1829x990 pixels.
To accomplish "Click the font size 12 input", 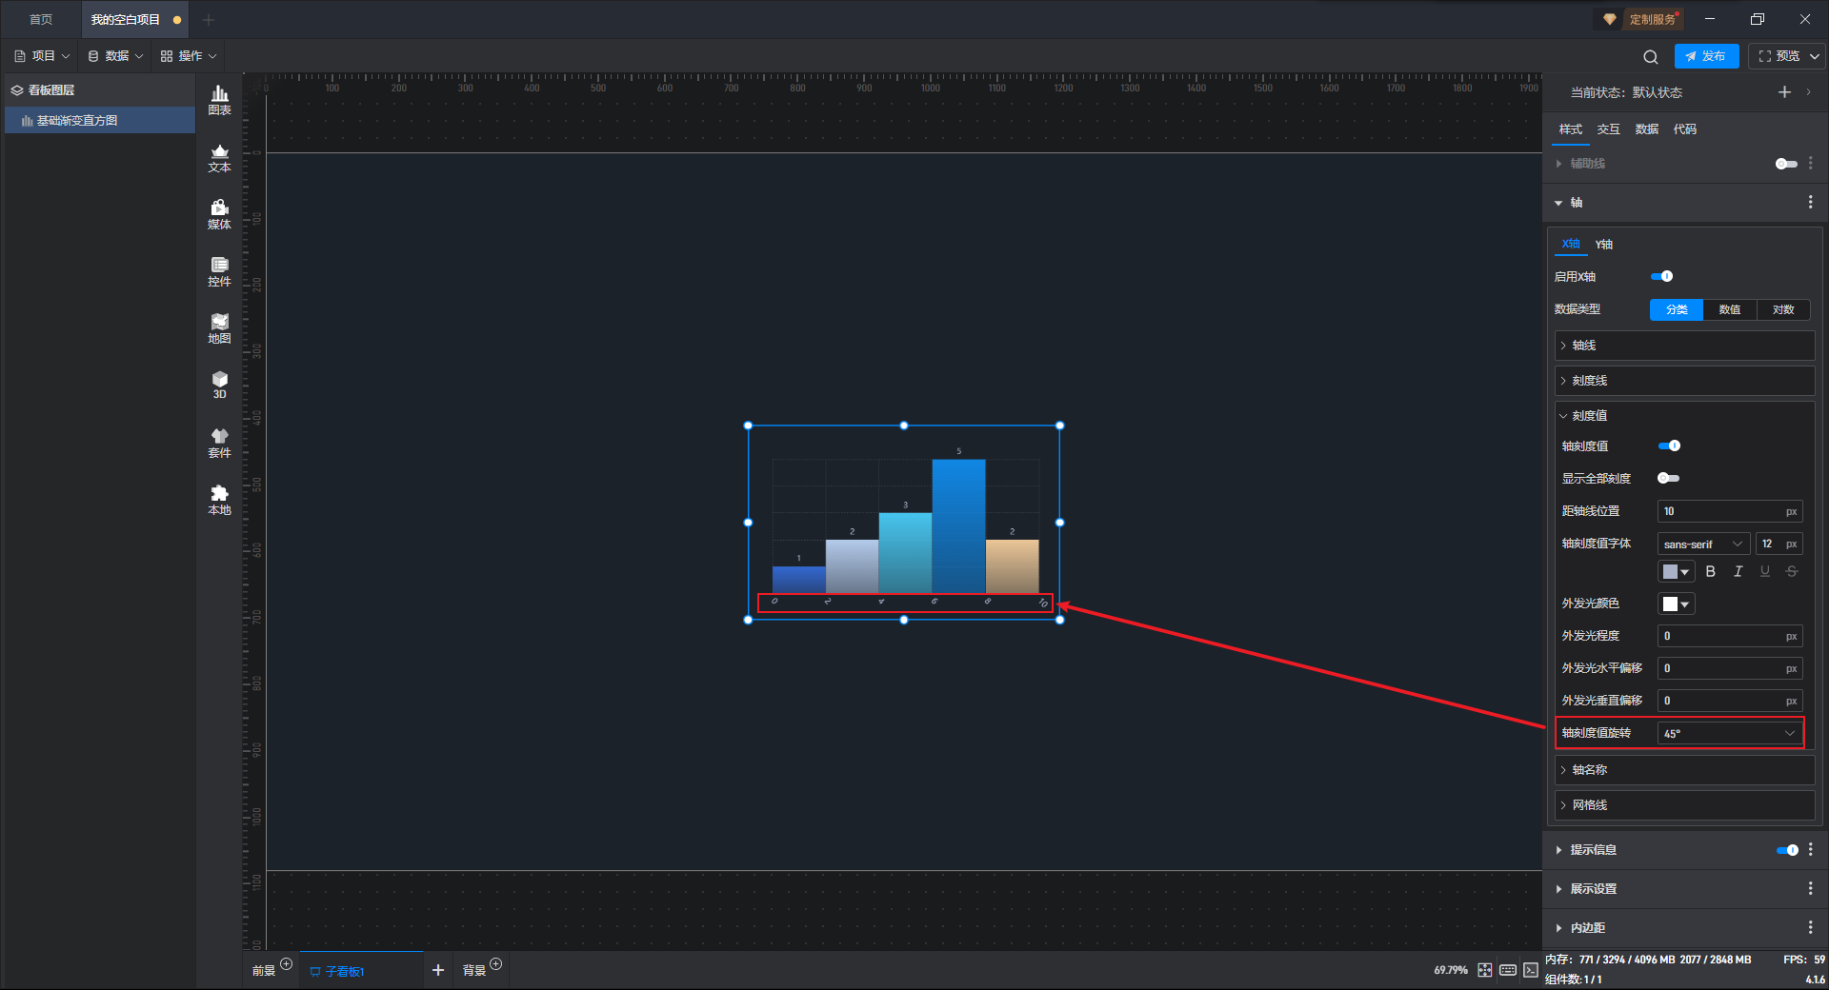I will click(x=1779, y=544).
